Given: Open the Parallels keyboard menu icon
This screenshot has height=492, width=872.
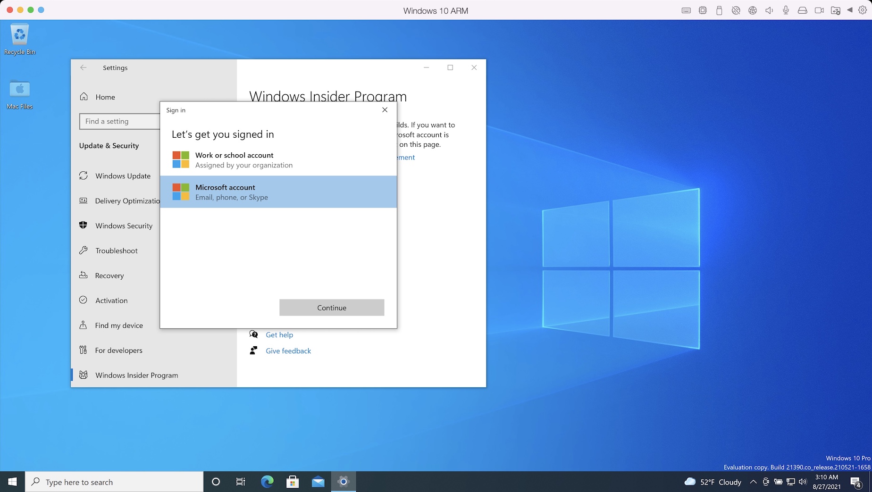Looking at the screenshot, I should click(x=686, y=10).
